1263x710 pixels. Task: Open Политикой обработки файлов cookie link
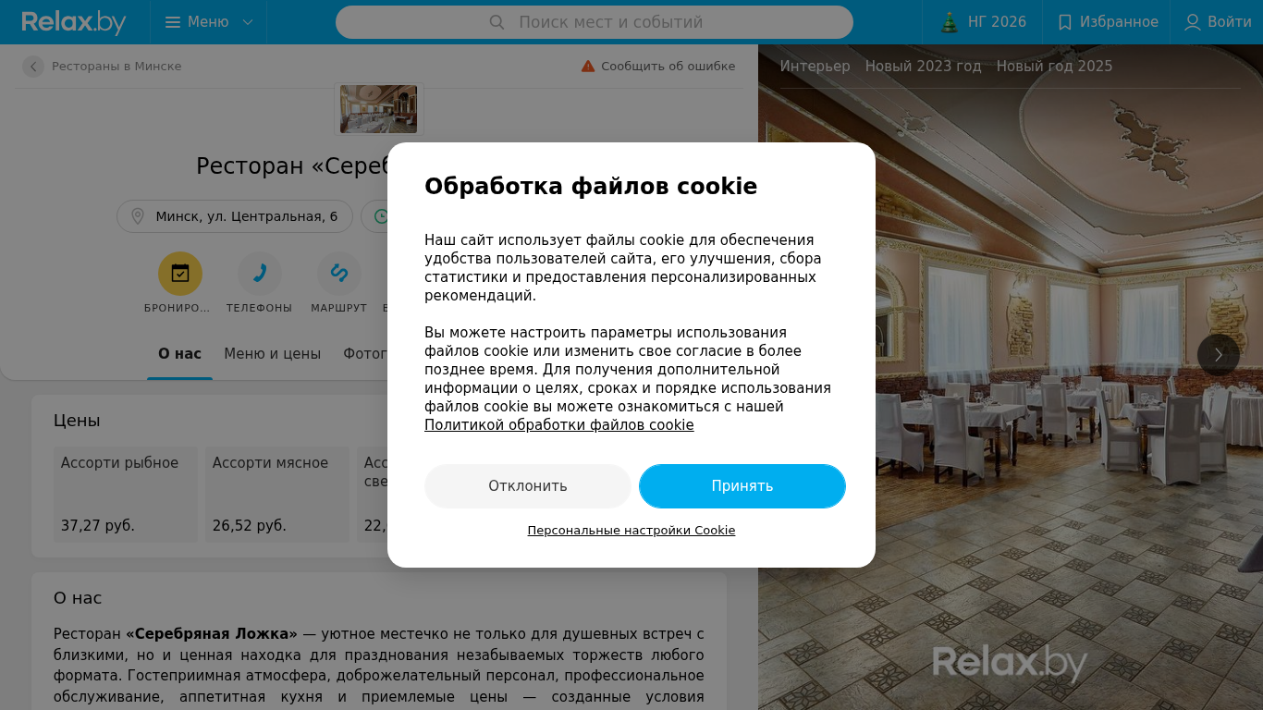558,425
